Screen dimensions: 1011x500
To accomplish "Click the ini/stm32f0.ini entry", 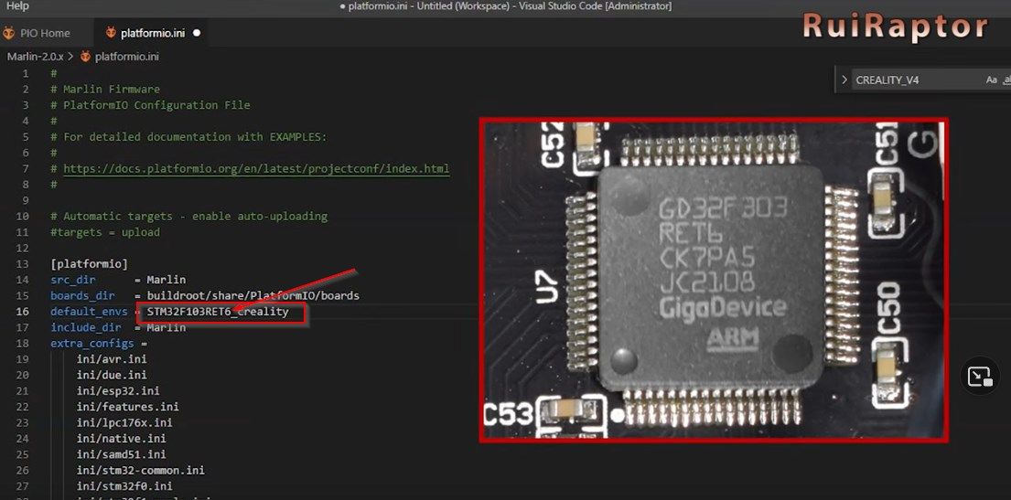I will coord(124,486).
